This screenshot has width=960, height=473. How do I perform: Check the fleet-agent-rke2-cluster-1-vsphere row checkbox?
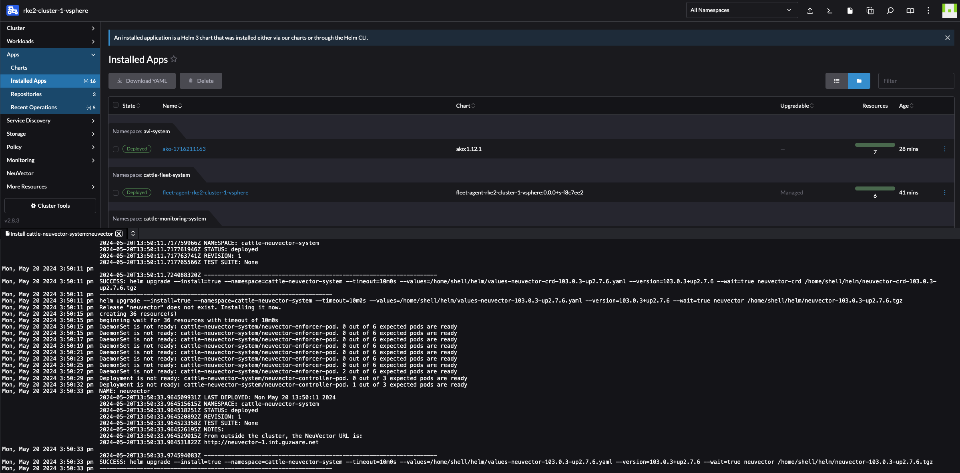tap(116, 192)
